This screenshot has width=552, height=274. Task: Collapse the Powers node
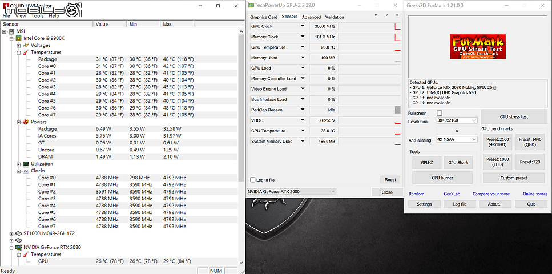coord(19,122)
